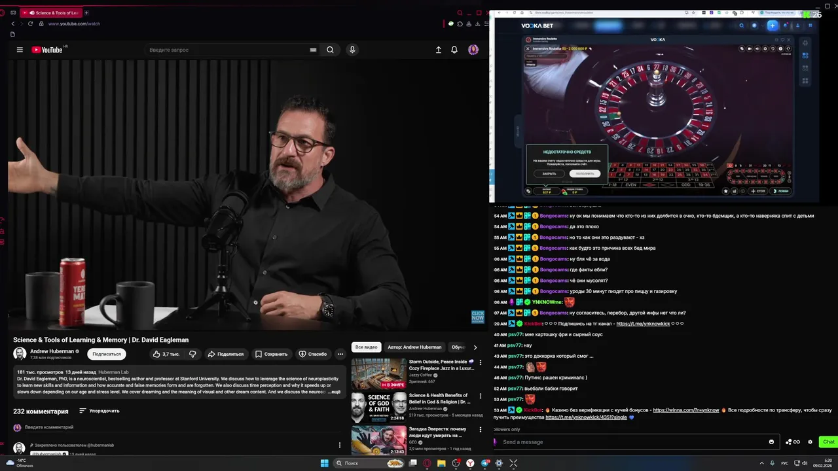
Task: Open Opera from the taskbar
Action: (427, 463)
